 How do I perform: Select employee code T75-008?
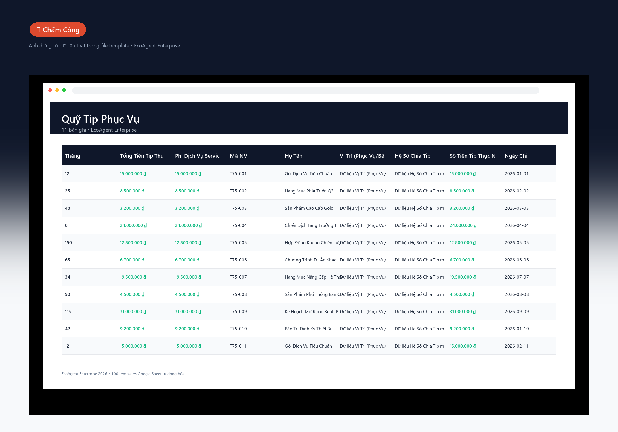(238, 294)
